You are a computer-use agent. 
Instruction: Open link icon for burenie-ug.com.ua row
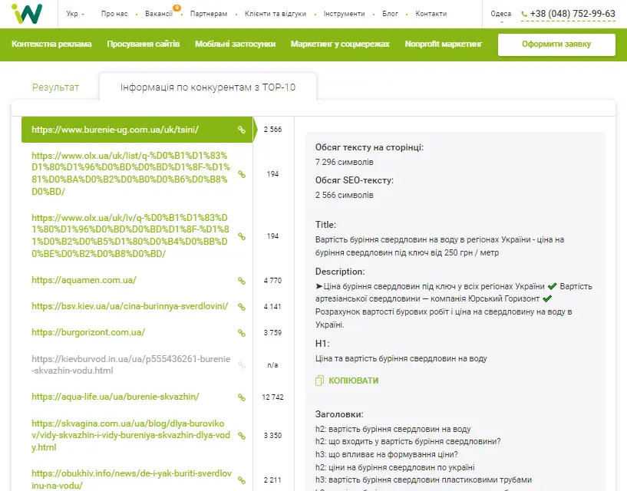242,130
